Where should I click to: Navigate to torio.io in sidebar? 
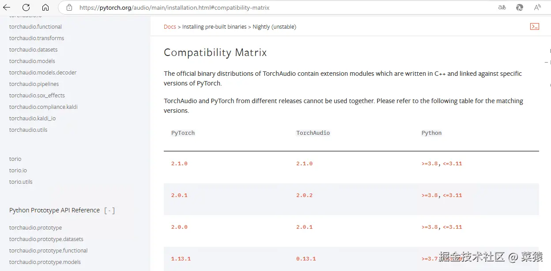tap(18, 171)
